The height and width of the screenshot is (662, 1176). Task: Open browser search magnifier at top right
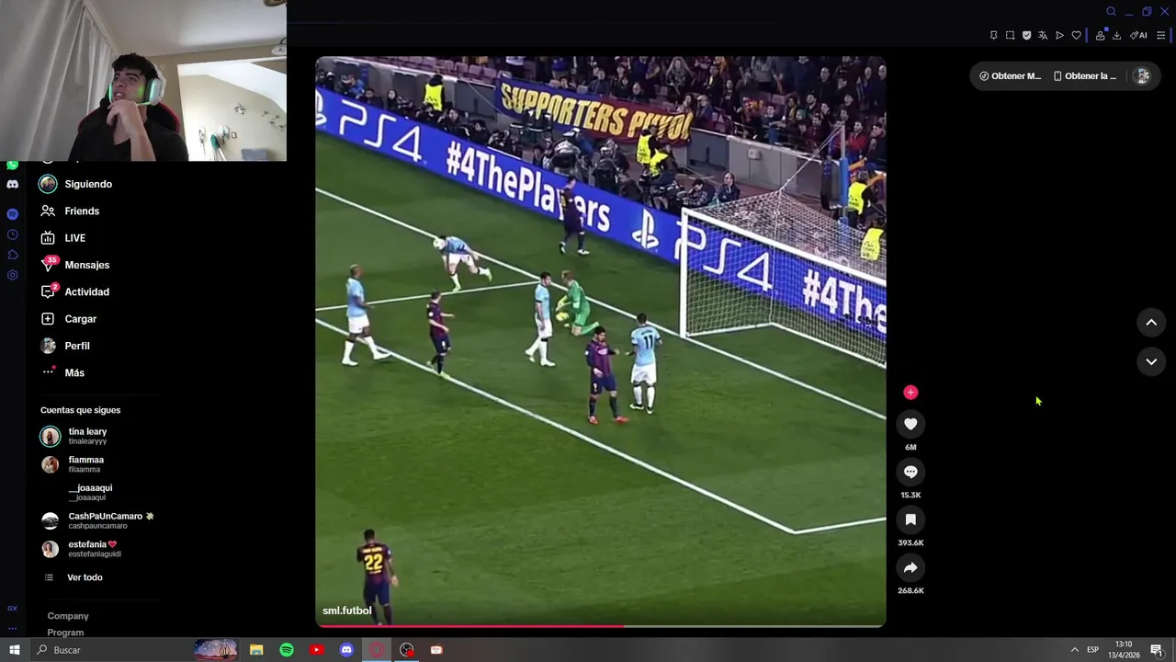(x=1111, y=12)
